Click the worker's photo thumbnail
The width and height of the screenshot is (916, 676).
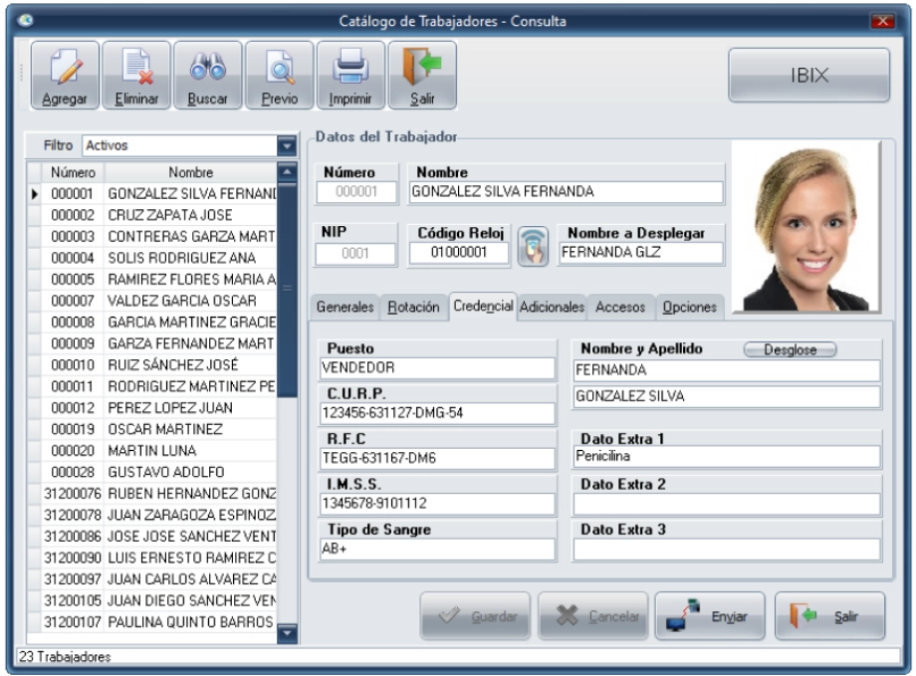(x=805, y=225)
